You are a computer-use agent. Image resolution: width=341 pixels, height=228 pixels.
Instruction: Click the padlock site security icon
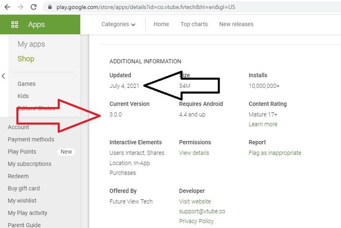coord(50,7)
